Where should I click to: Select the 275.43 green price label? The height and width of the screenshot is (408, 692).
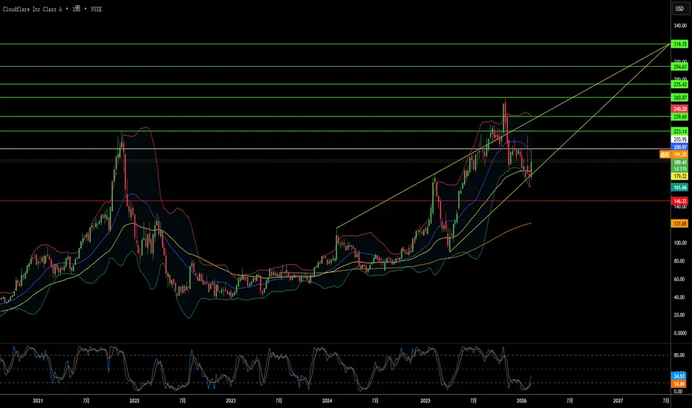[x=679, y=85]
